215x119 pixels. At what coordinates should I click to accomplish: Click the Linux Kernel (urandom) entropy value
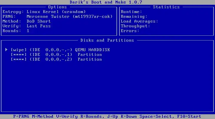click(56, 12)
